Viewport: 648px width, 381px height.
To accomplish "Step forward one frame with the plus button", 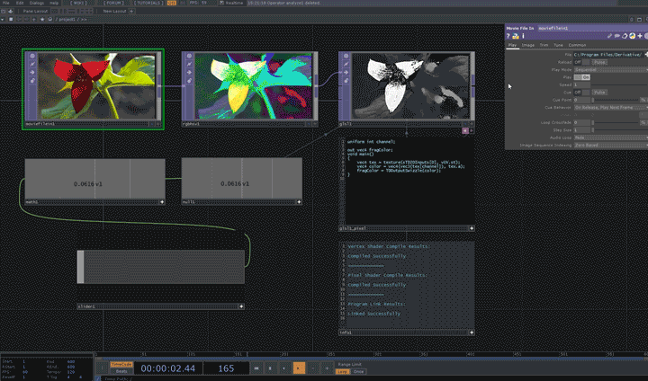I will click(x=327, y=368).
